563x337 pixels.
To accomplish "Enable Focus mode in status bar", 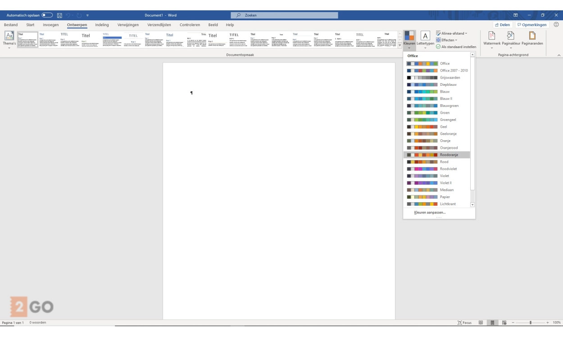I will pyautogui.click(x=464, y=323).
